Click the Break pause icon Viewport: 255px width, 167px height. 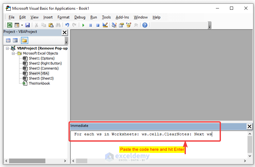point(91,25)
